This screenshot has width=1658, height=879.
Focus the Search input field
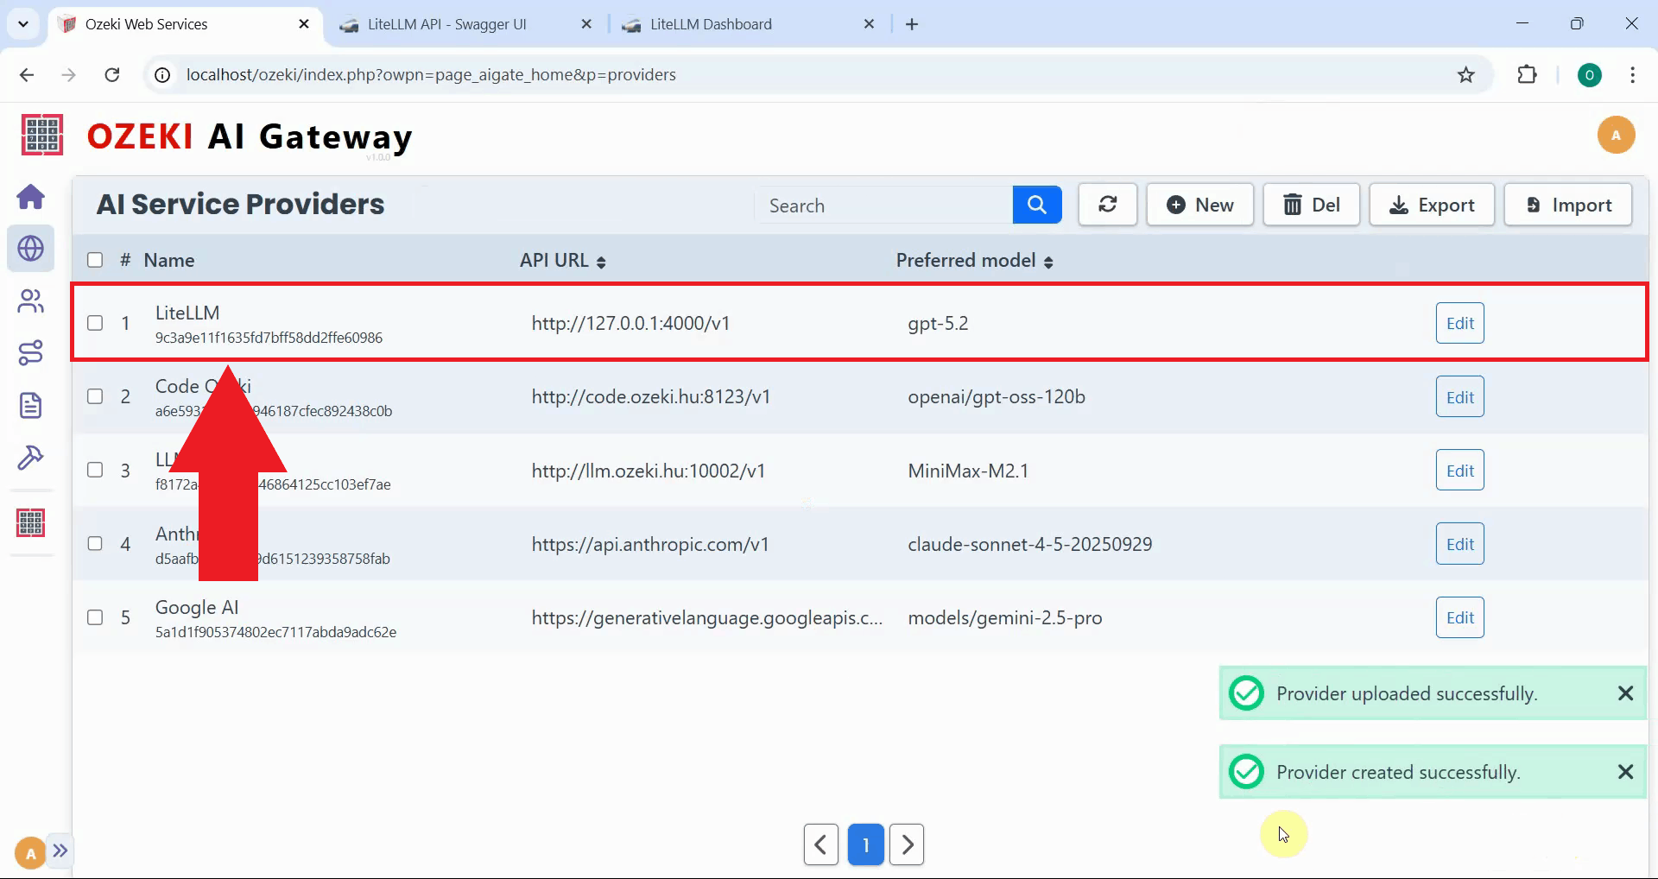[883, 206]
